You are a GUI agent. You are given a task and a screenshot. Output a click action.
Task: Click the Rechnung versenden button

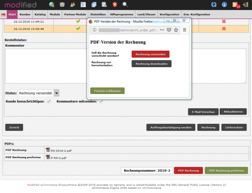150,54
